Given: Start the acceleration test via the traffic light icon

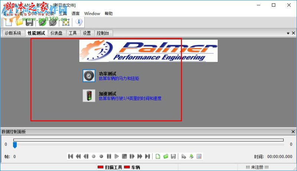Looking at the screenshot, I should pyautogui.click(x=89, y=95).
